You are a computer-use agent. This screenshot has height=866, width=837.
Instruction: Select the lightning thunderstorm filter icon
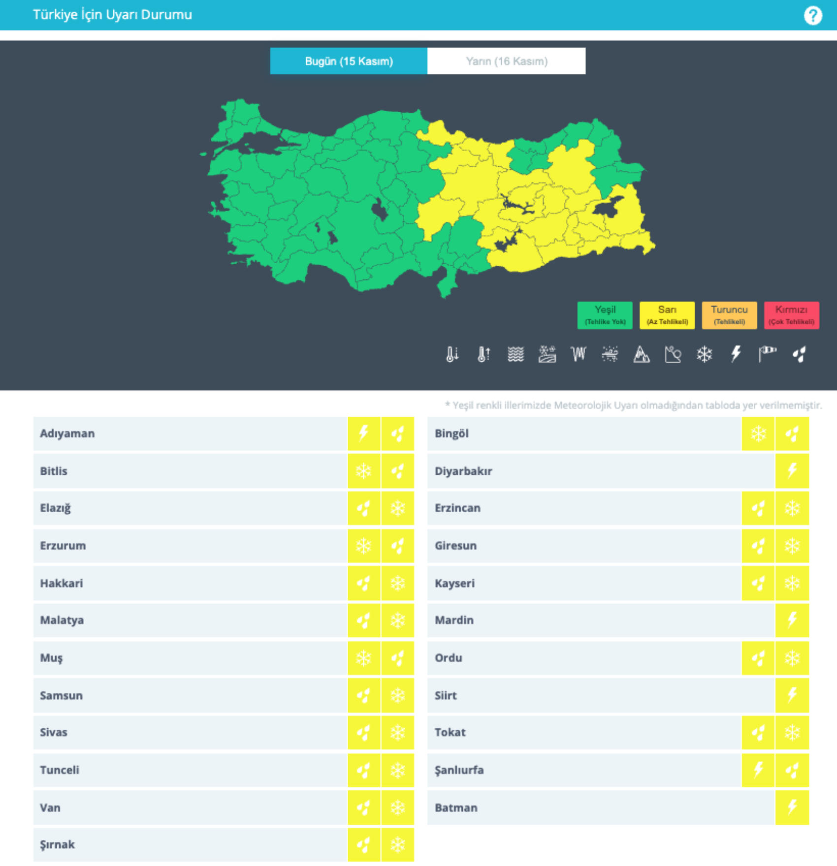[x=736, y=354]
